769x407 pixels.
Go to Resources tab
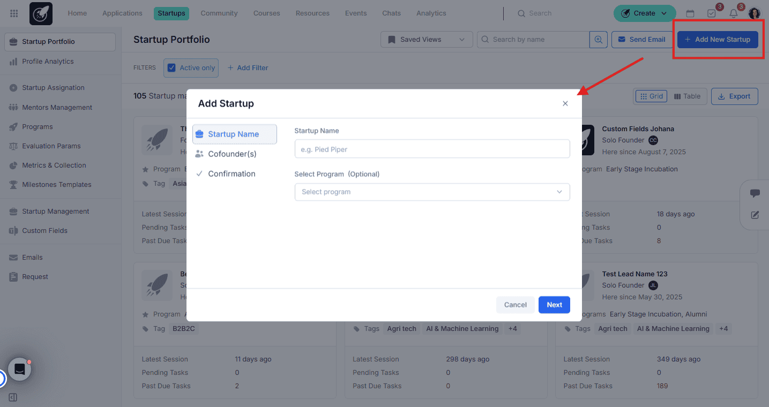pos(312,13)
